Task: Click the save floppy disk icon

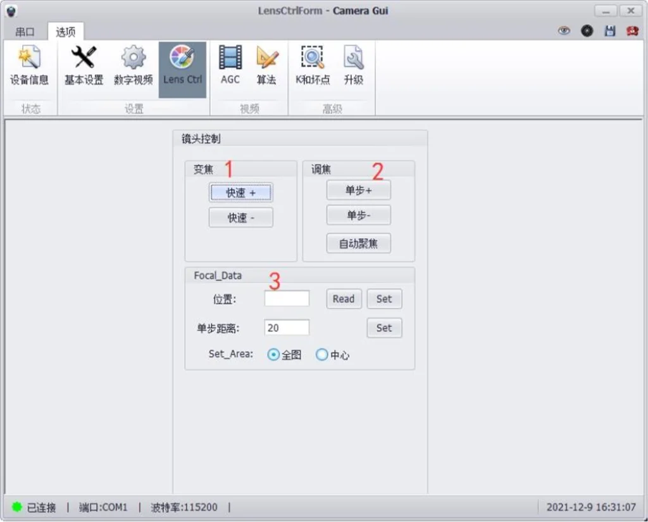Action: coord(610,30)
